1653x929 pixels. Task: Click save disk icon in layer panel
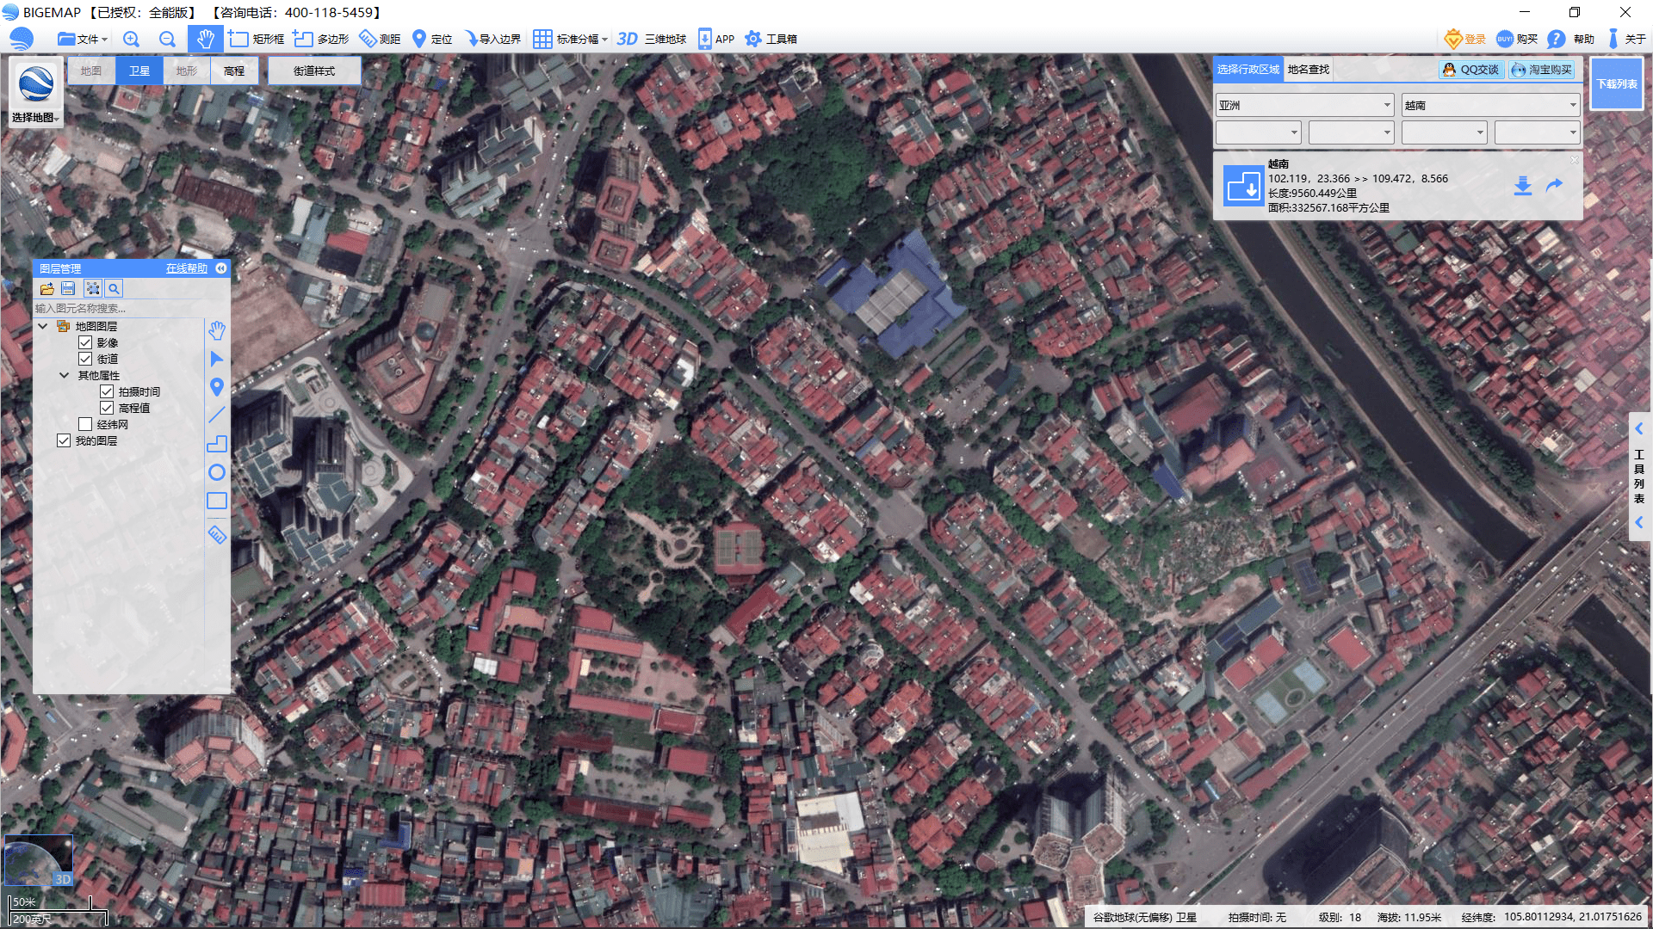coord(68,289)
